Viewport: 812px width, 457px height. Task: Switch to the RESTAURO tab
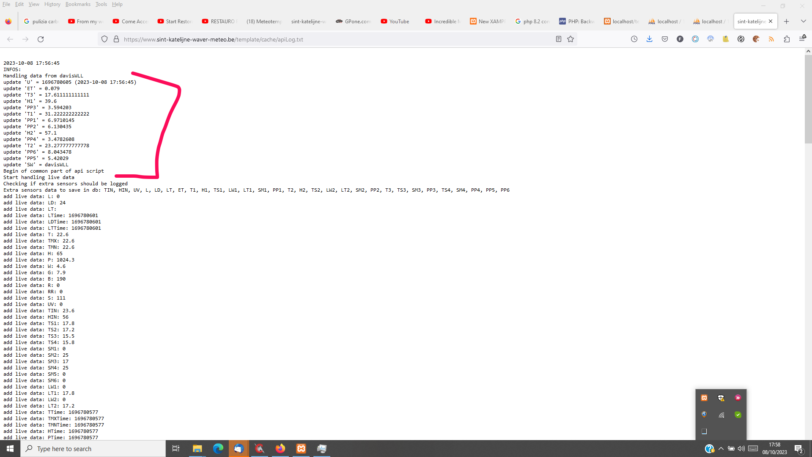click(219, 21)
